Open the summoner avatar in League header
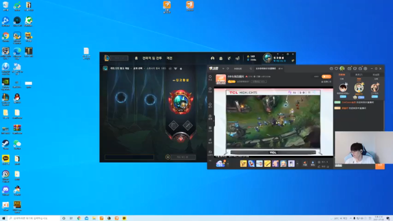 pyautogui.click(x=268, y=58)
